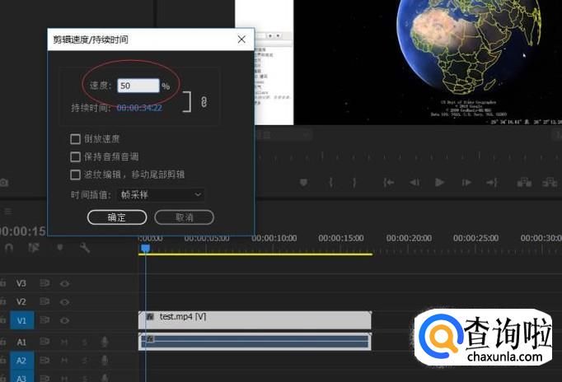Image resolution: width=562 pixels, height=382 pixels.
Task: Click the Mark In bracket icon
Action: 330,182
